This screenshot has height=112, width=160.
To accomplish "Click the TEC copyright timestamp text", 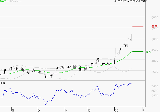I will pos(130,1).
